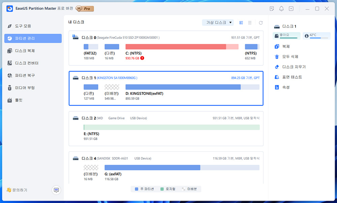Open 속성 properties of disk 1
Image resolution: width=337 pixels, height=203 pixels.
[286, 87]
